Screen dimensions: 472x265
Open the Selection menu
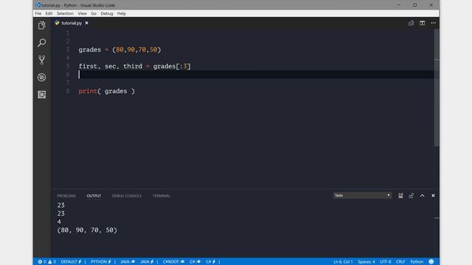point(65,13)
